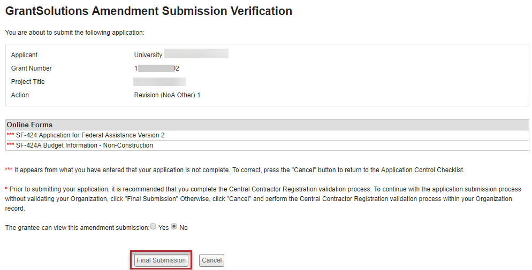532x270 pixels.
Task: Click the red asterisks beside SF-424A Budget
Action: click(x=10, y=145)
